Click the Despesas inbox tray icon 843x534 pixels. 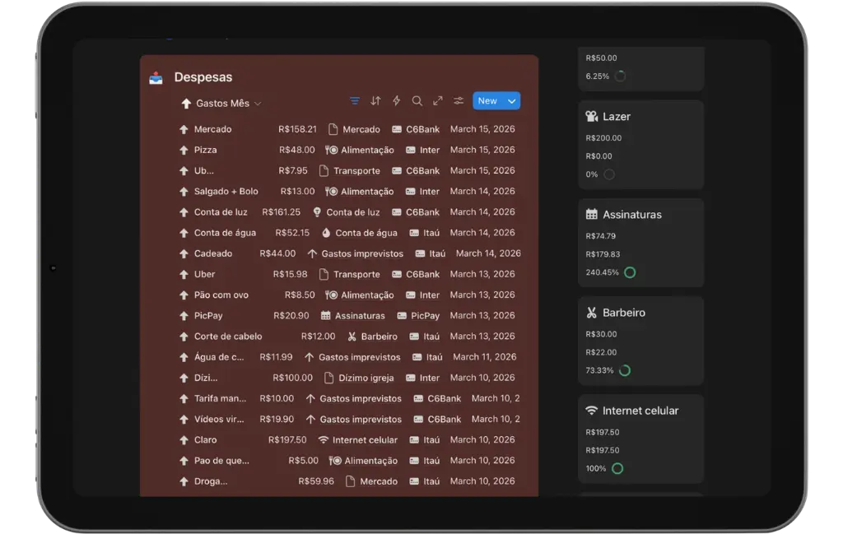click(x=156, y=78)
